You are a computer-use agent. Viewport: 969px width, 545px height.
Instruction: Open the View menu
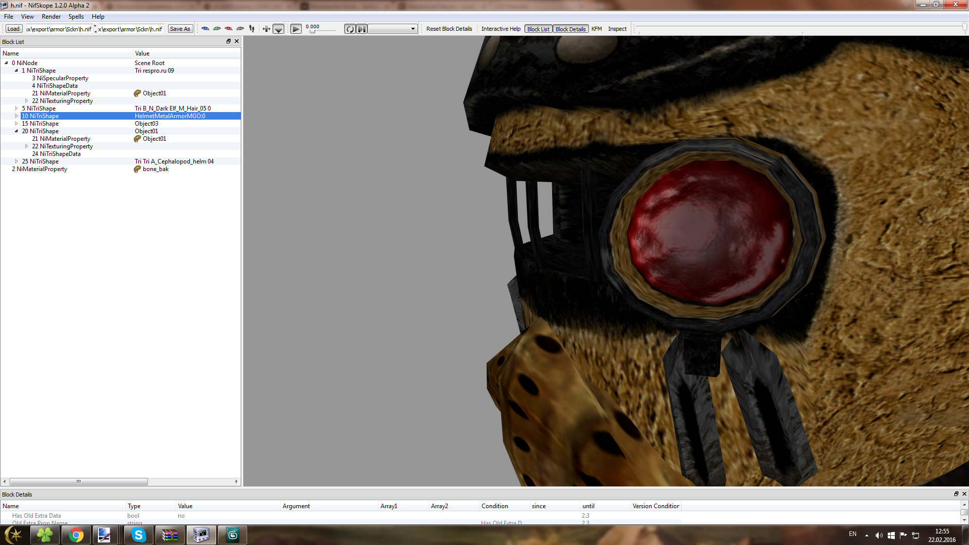27,17
